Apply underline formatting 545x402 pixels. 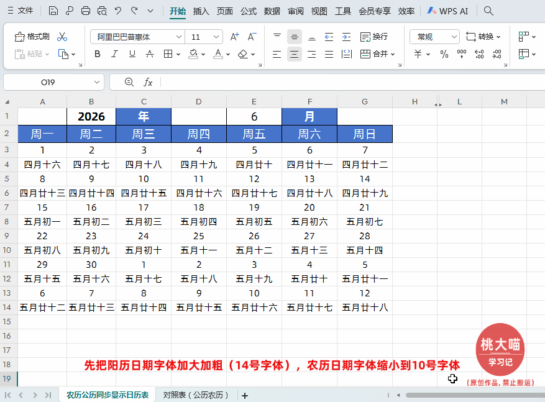pyautogui.click(x=132, y=54)
